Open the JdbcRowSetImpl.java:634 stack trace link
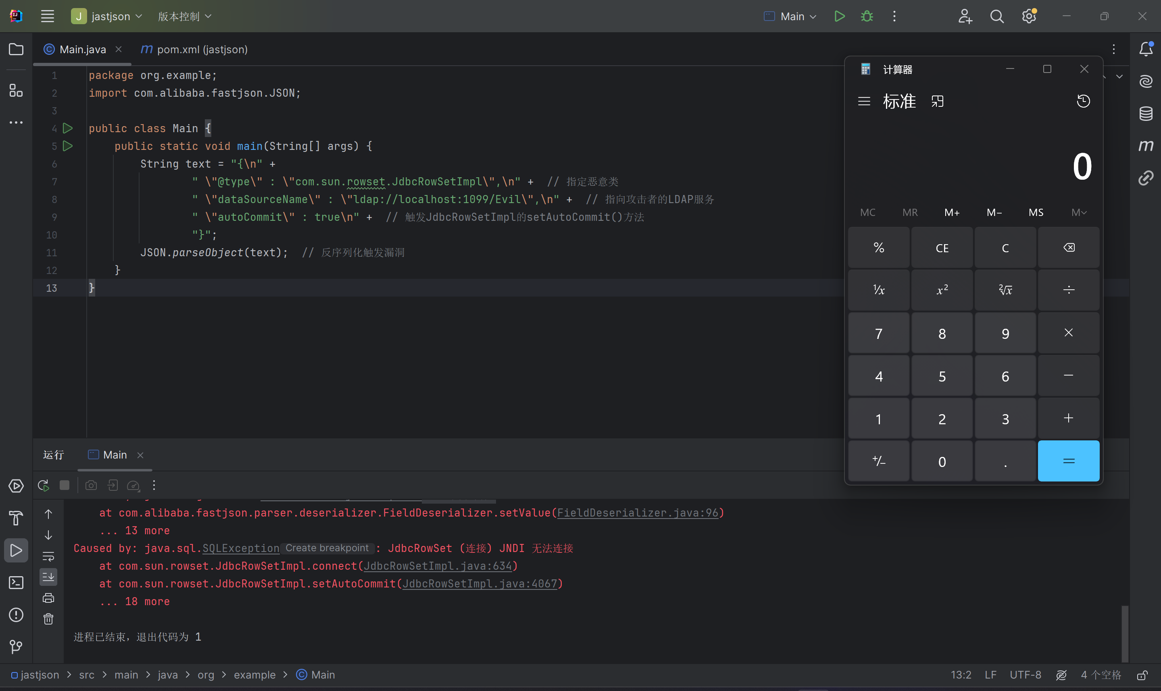The image size is (1161, 691). [x=438, y=566]
